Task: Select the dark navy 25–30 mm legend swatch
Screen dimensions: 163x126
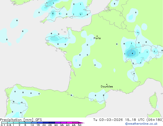Action: [52, 123]
